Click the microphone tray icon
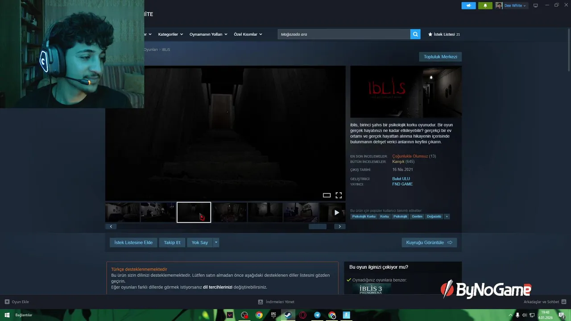 click(517, 315)
